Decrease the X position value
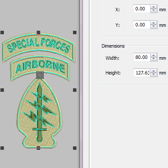The width and height of the screenshot is (168, 168). point(154,10)
